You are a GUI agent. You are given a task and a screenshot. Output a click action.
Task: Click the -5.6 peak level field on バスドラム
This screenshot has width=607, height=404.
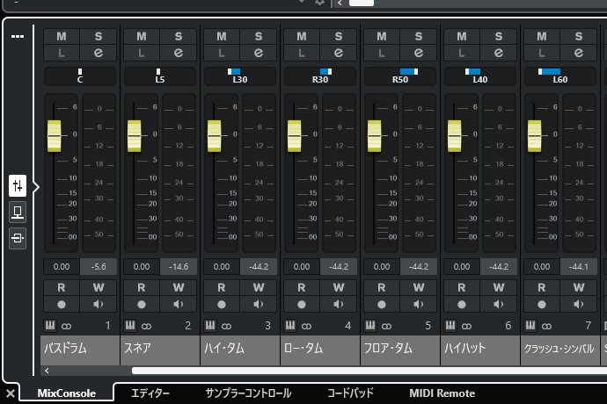pyautogui.click(x=99, y=266)
